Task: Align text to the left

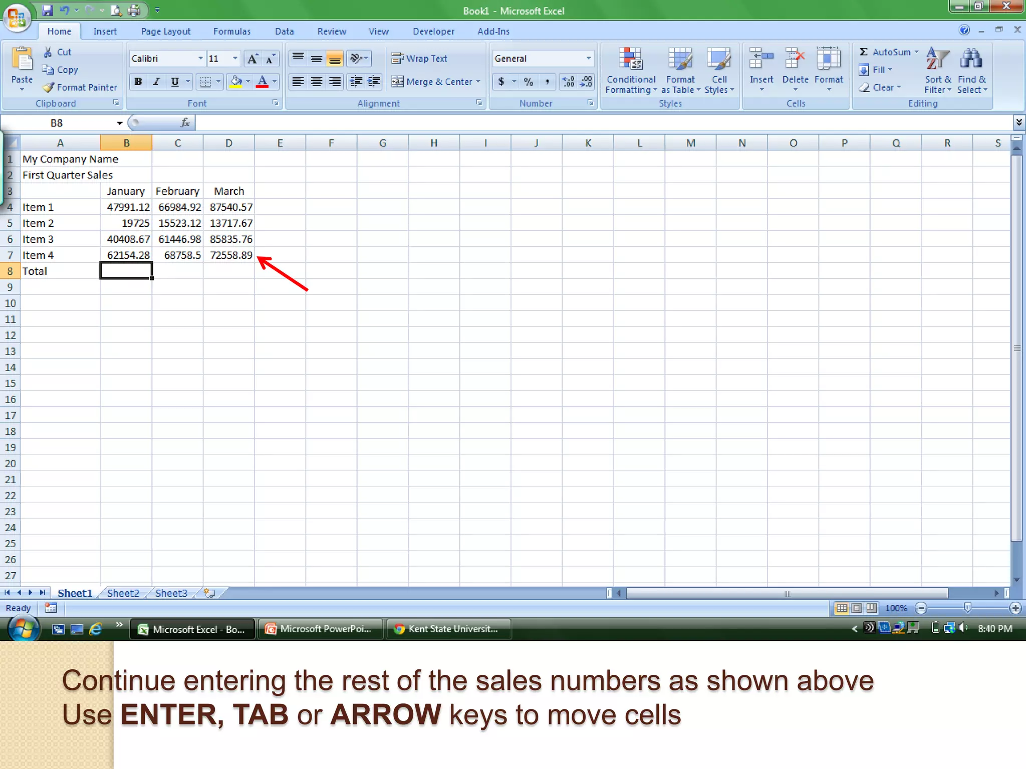Action: 298,82
